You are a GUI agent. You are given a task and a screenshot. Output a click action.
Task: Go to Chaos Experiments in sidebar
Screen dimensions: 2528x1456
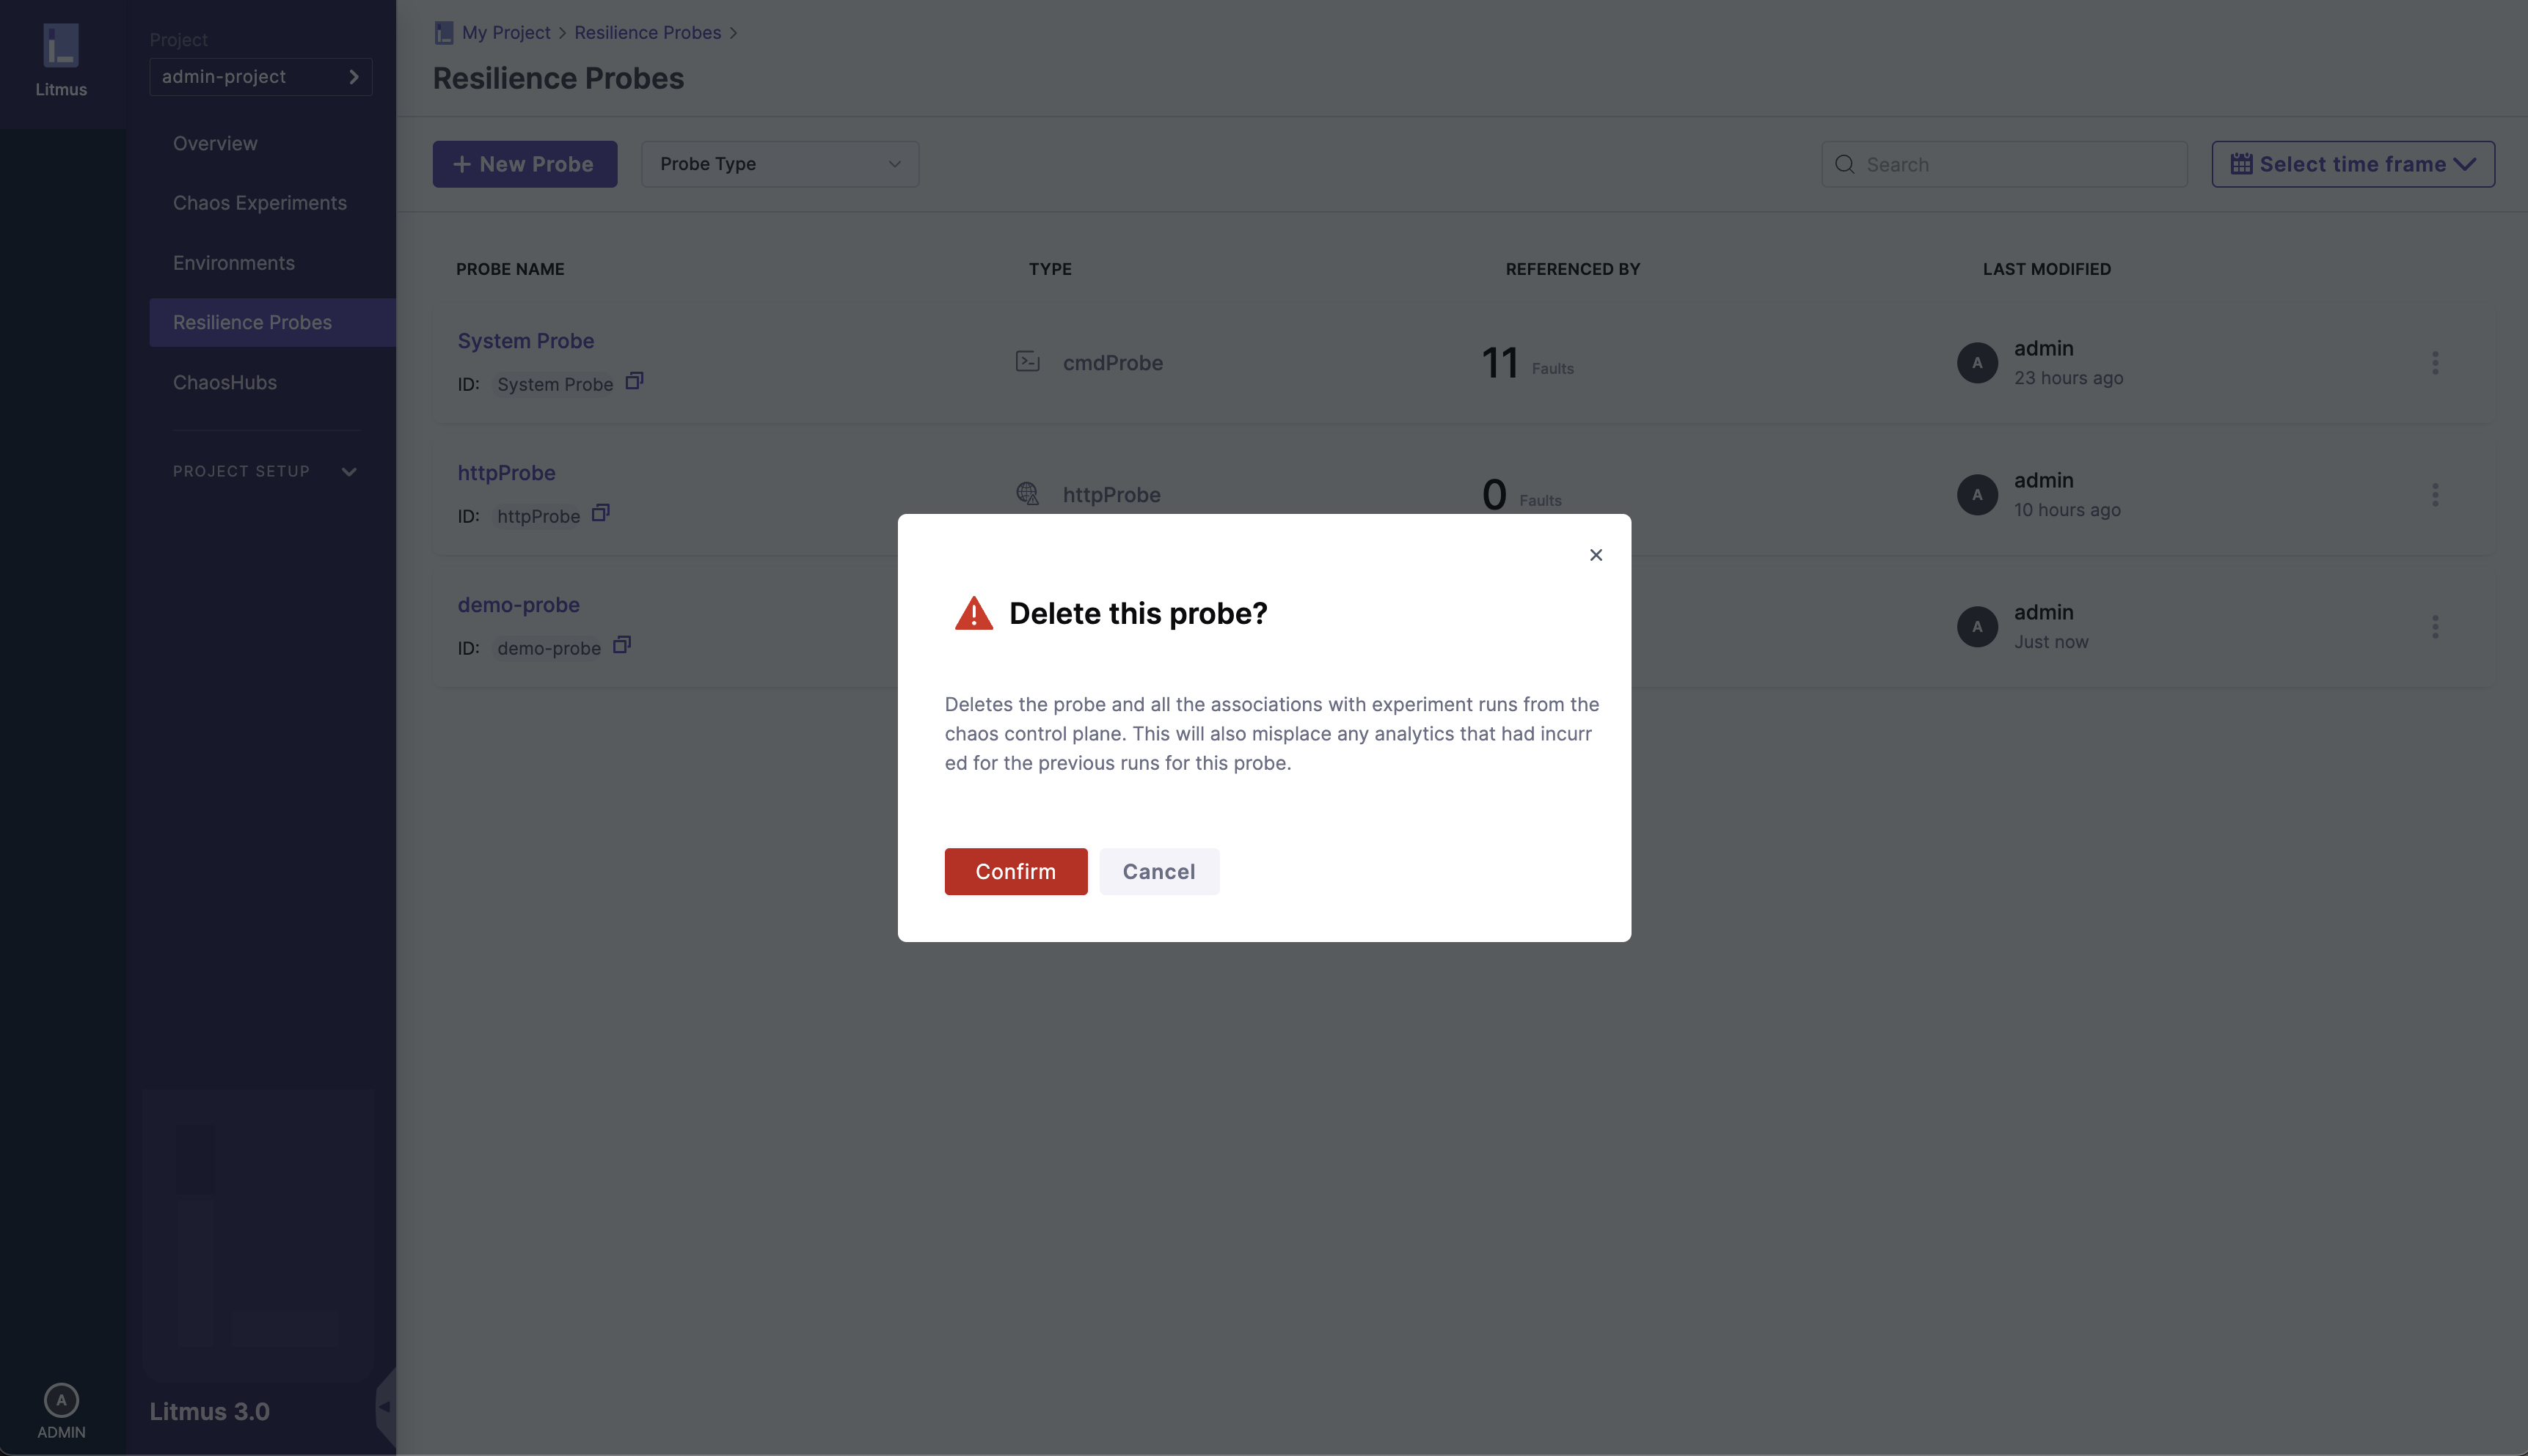point(259,203)
